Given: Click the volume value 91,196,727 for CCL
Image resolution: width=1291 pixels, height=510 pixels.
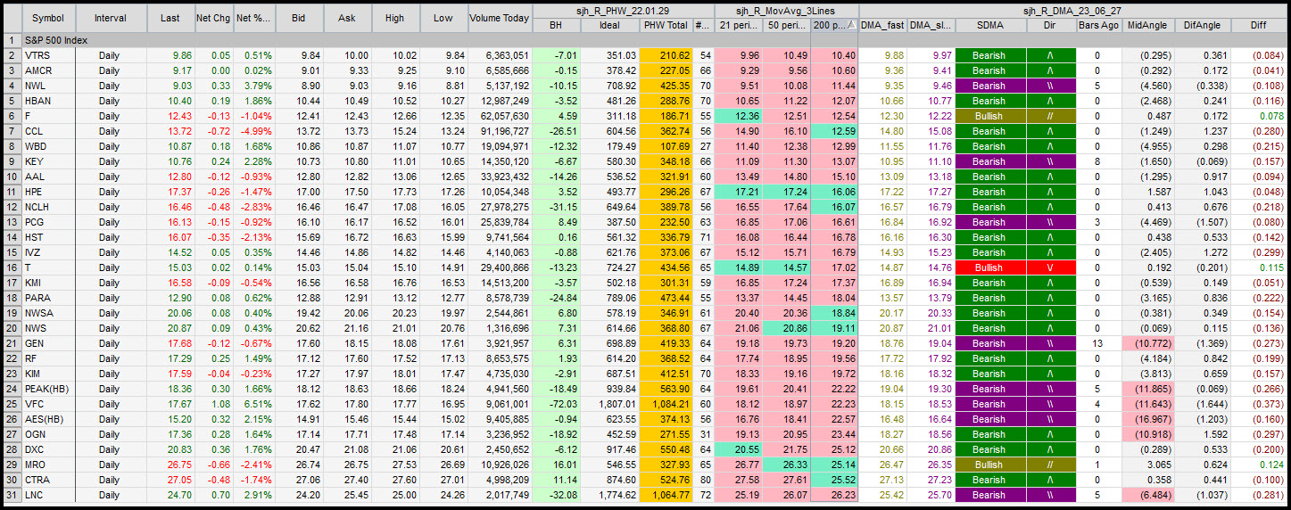Looking at the screenshot, I should (x=500, y=131).
